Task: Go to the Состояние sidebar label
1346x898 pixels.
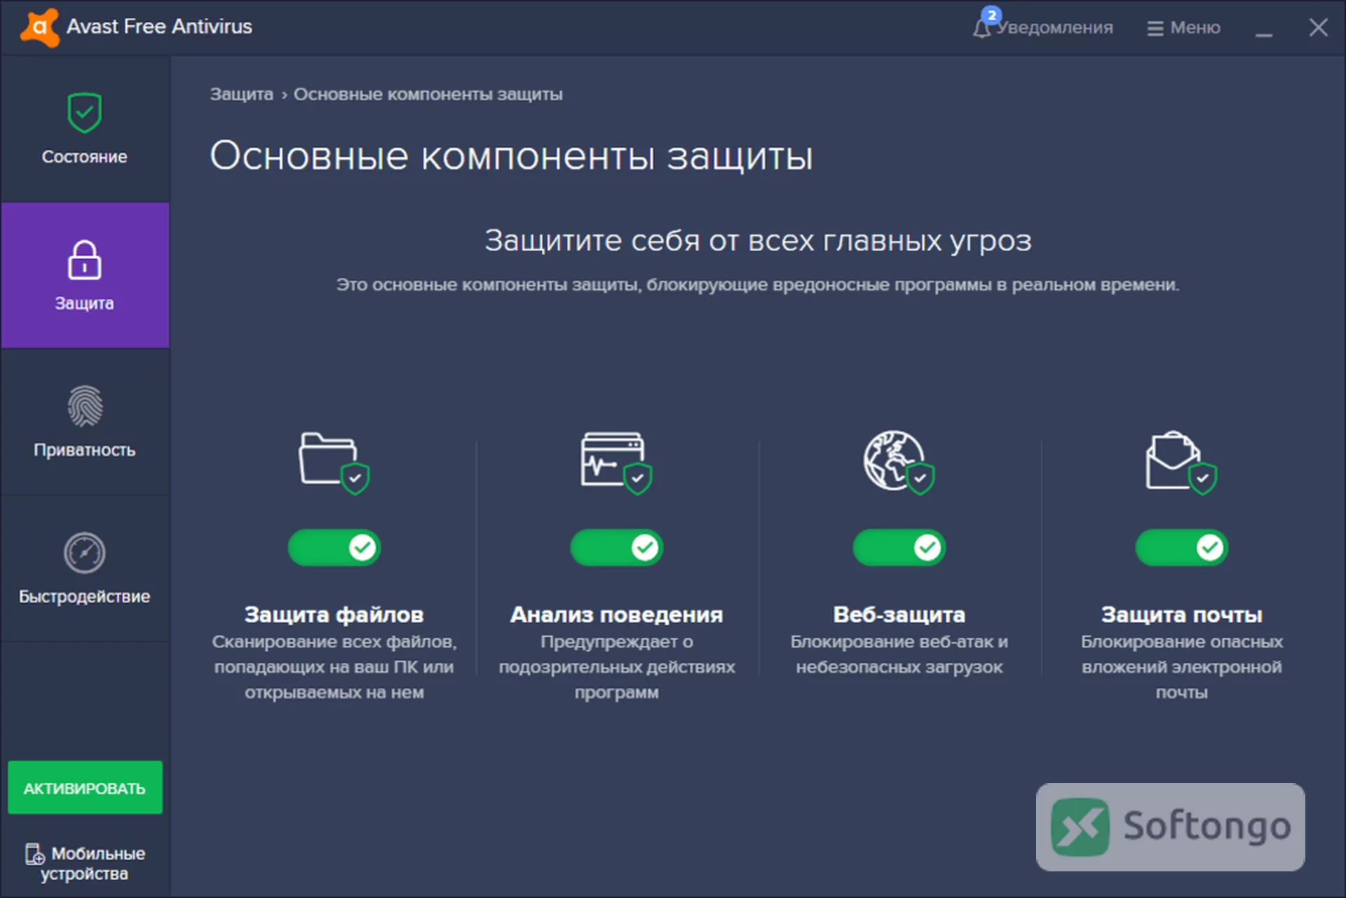Action: tap(85, 157)
